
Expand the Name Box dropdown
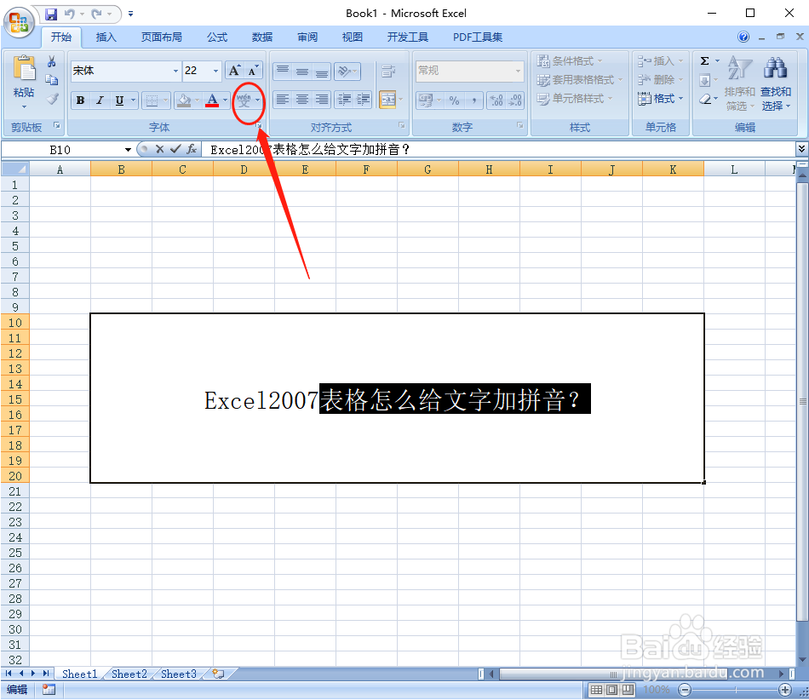(128, 150)
